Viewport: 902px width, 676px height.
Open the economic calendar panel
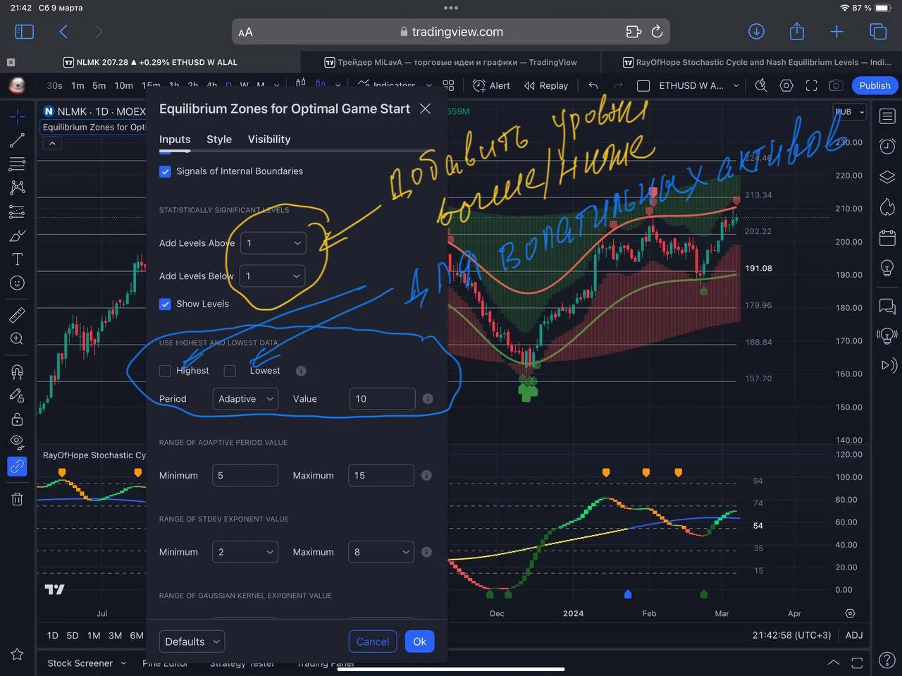point(887,238)
